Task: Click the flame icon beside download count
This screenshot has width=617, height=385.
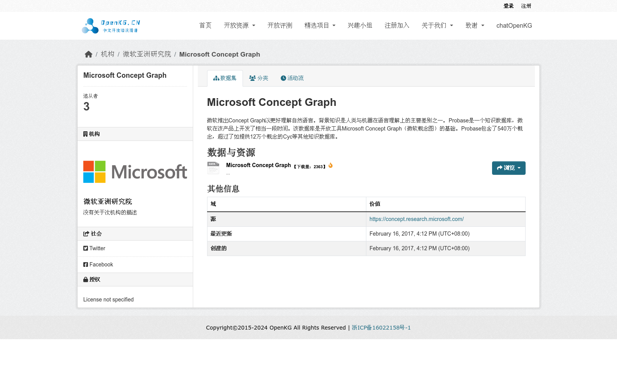Action: pos(330,165)
